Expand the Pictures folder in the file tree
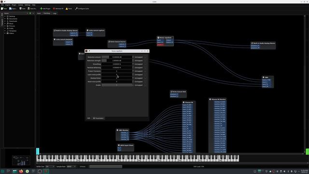The width and height of the screenshot is (309, 174). [5, 26]
